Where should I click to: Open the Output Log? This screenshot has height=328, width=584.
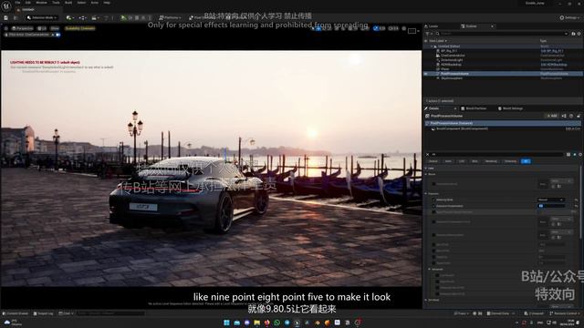coord(43,313)
